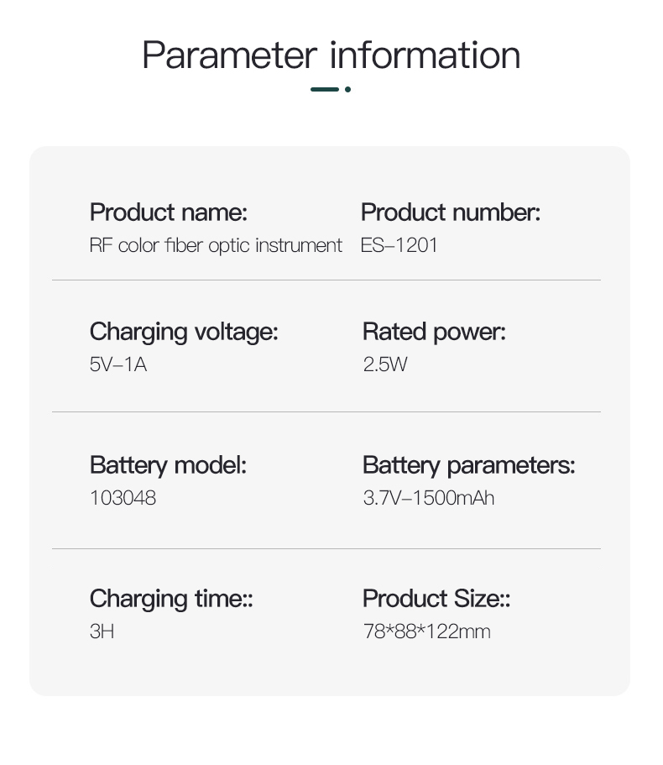The height and width of the screenshot is (765, 663).
Task: Click "RF color fiber optic instrument" text
Action: coord(216,245)
